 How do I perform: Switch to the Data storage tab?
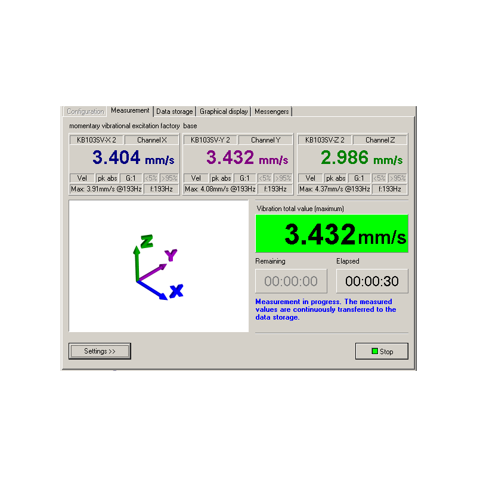tap(175, 111)
